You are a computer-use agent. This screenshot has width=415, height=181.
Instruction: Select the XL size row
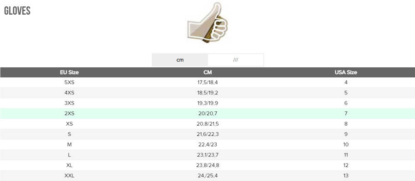207,165
